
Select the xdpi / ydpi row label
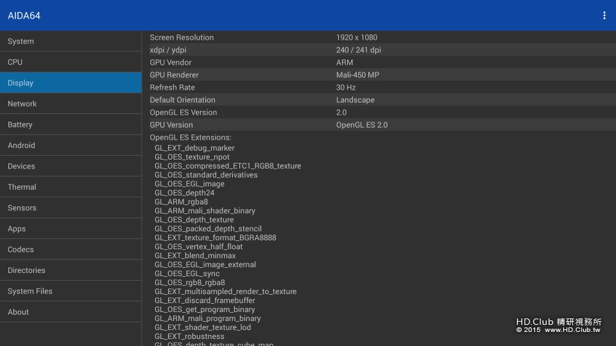pos(167,50)
